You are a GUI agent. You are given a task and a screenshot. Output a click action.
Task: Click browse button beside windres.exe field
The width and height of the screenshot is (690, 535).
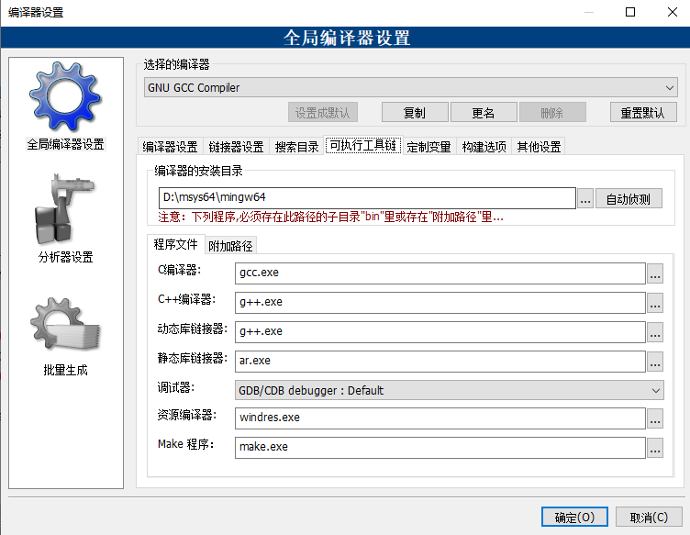pos(654,418)
